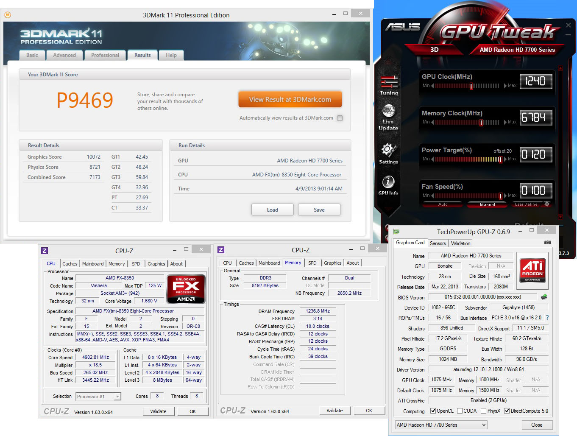This screenshot has width=577, height=436.
Task: Open the Professional tab in 3DMark
Action: (x=105, y=55)
